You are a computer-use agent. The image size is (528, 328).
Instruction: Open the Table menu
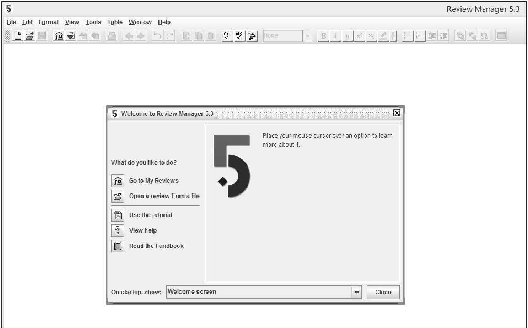[115, 22]
